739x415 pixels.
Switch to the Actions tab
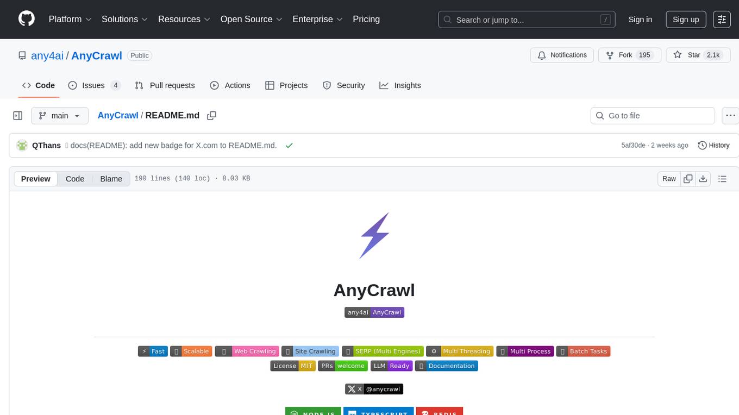tap(230, 85)
